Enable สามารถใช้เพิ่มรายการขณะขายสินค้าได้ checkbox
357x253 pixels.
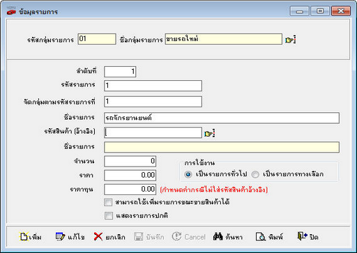(108, 202)
